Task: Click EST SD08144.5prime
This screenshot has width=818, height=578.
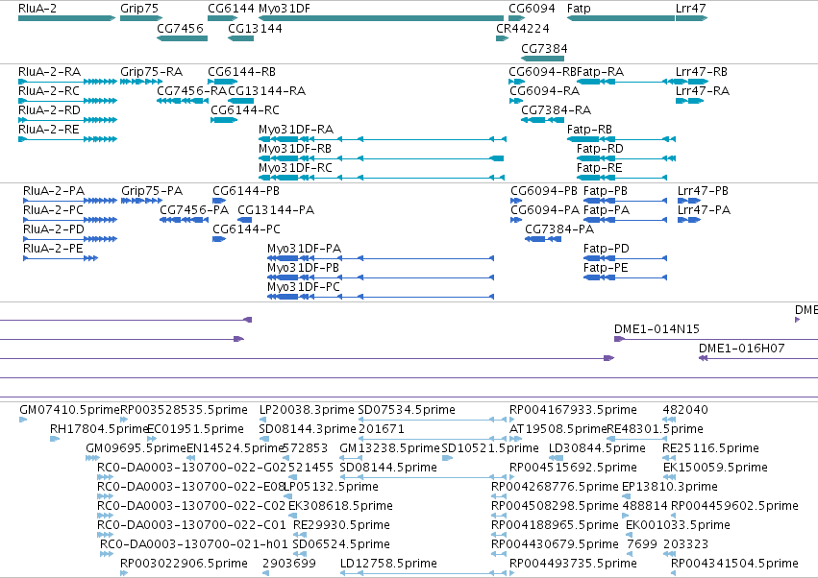Action: [423, 477]
